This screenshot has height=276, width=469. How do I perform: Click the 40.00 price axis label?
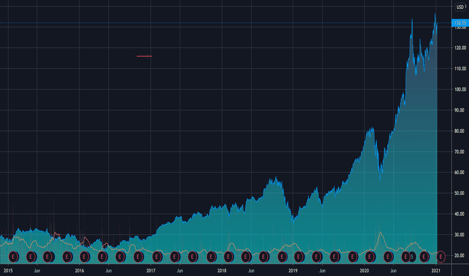tap(460, 214)
